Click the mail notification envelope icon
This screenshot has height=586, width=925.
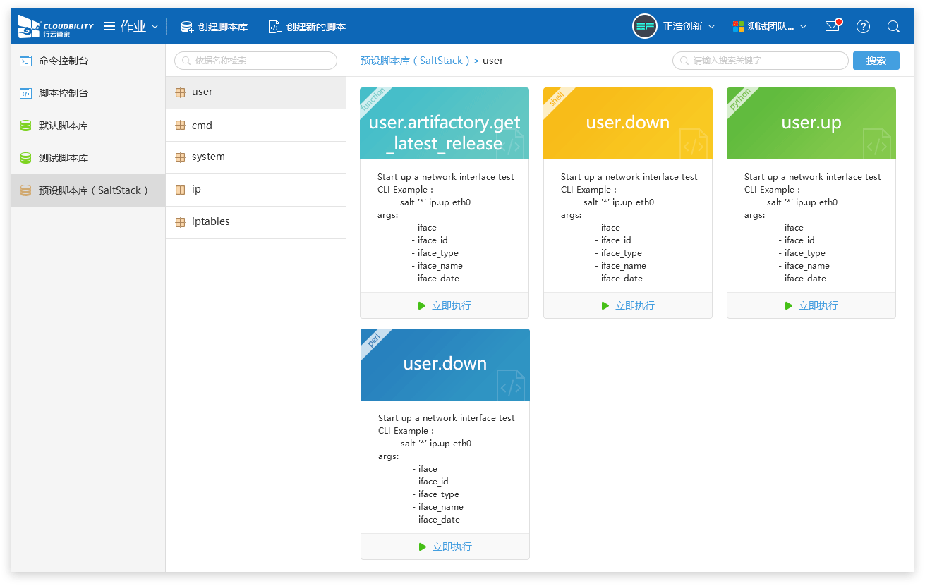832,26
